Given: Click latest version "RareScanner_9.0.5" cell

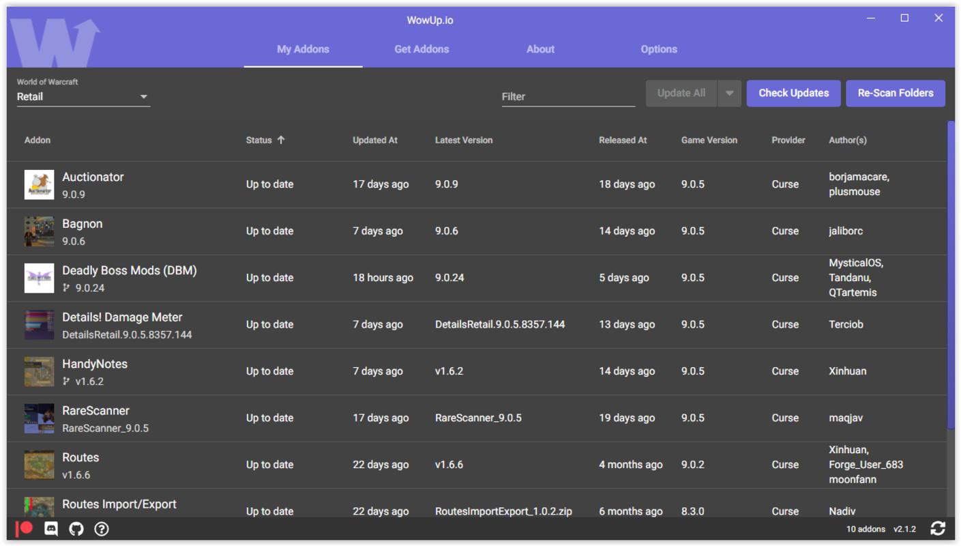Looking at the screenshot, I should pyautogui.click(x=478, y=418).
